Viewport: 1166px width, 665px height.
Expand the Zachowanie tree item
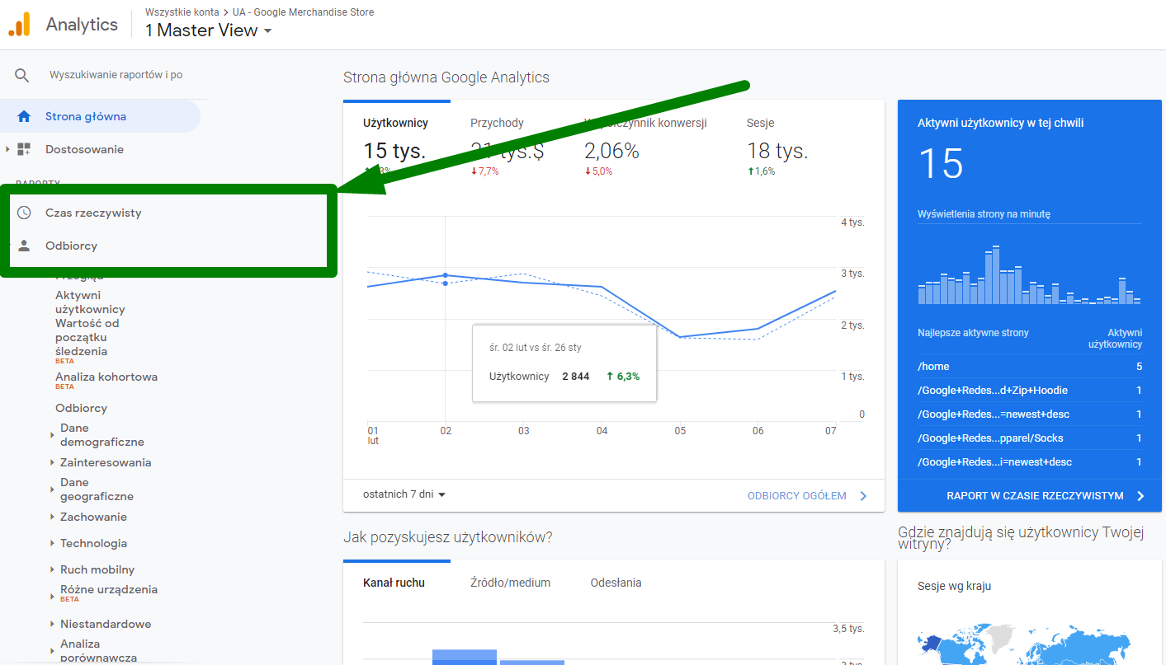(52, 517)
